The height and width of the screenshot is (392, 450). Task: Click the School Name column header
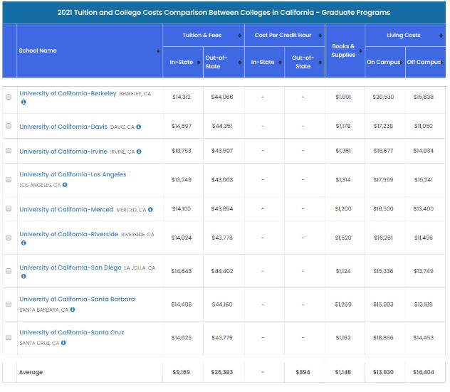[38, 51]
